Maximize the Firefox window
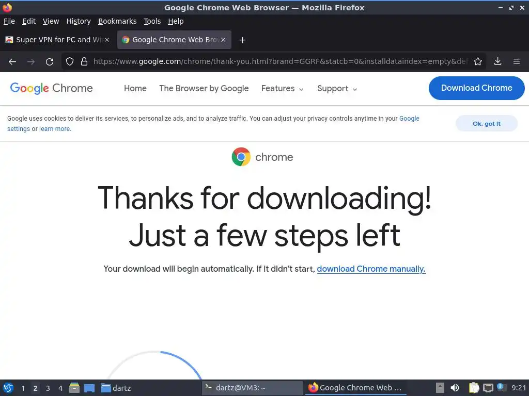529x396 pixels. point(511,7)
